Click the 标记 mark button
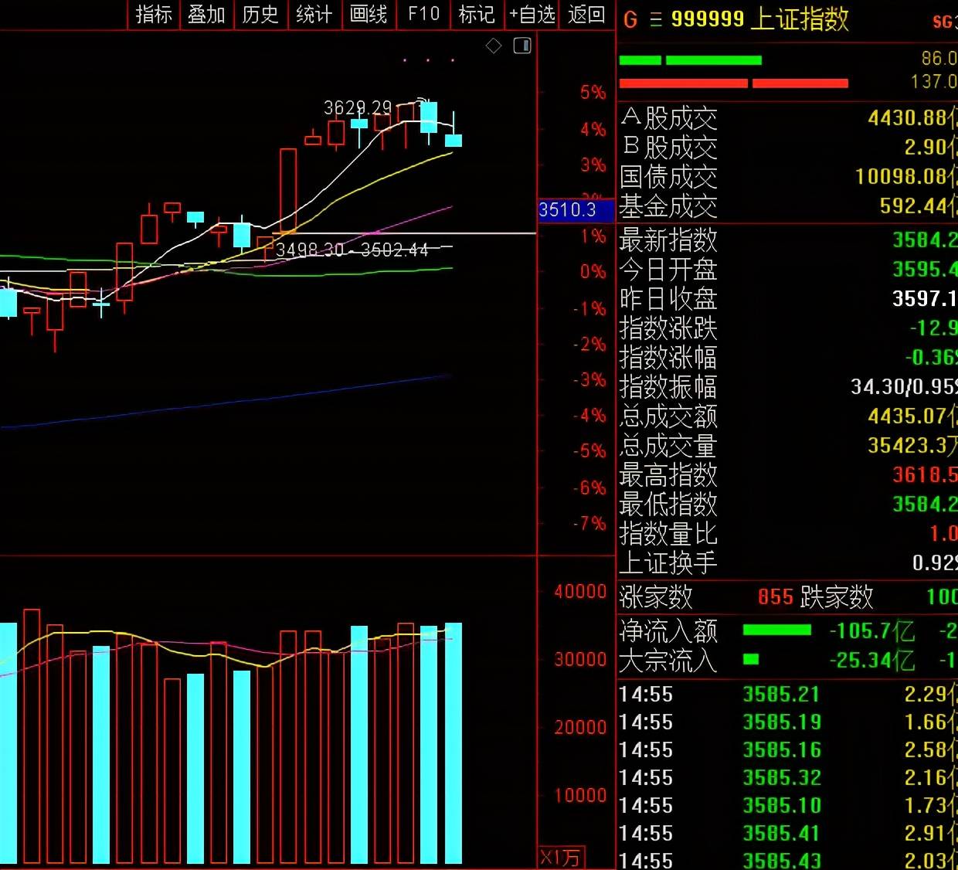The image size is (958, 870). click(477, 15)
